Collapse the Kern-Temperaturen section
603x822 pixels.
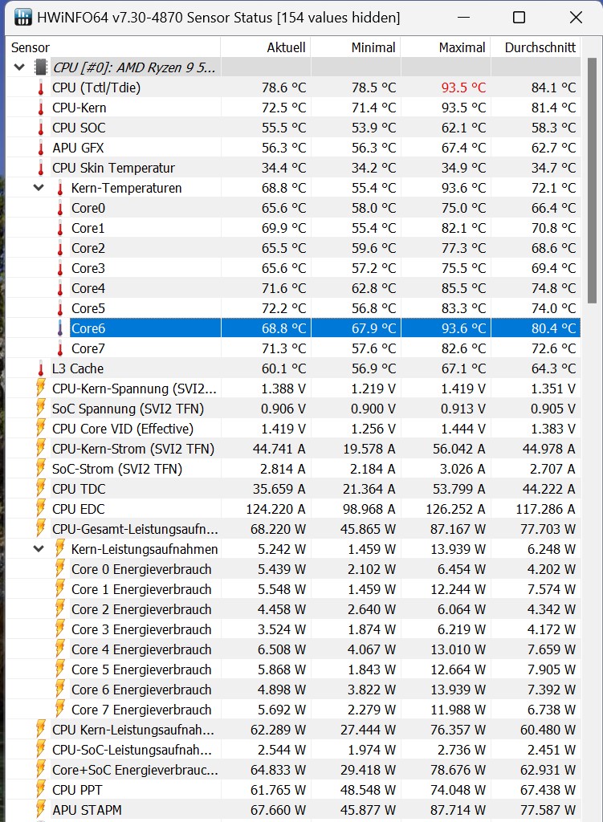(x=39, y=188)
